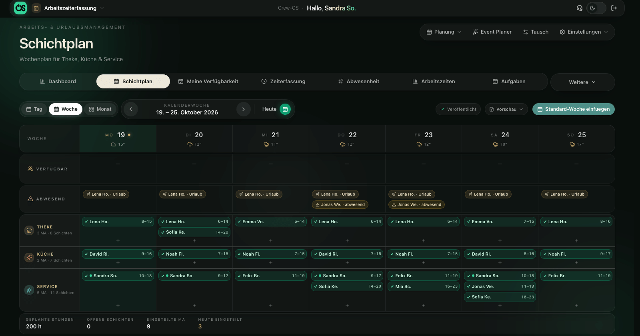
Task: Open Sandra So. shift on Monday
Action: click(x=118, y=276)
